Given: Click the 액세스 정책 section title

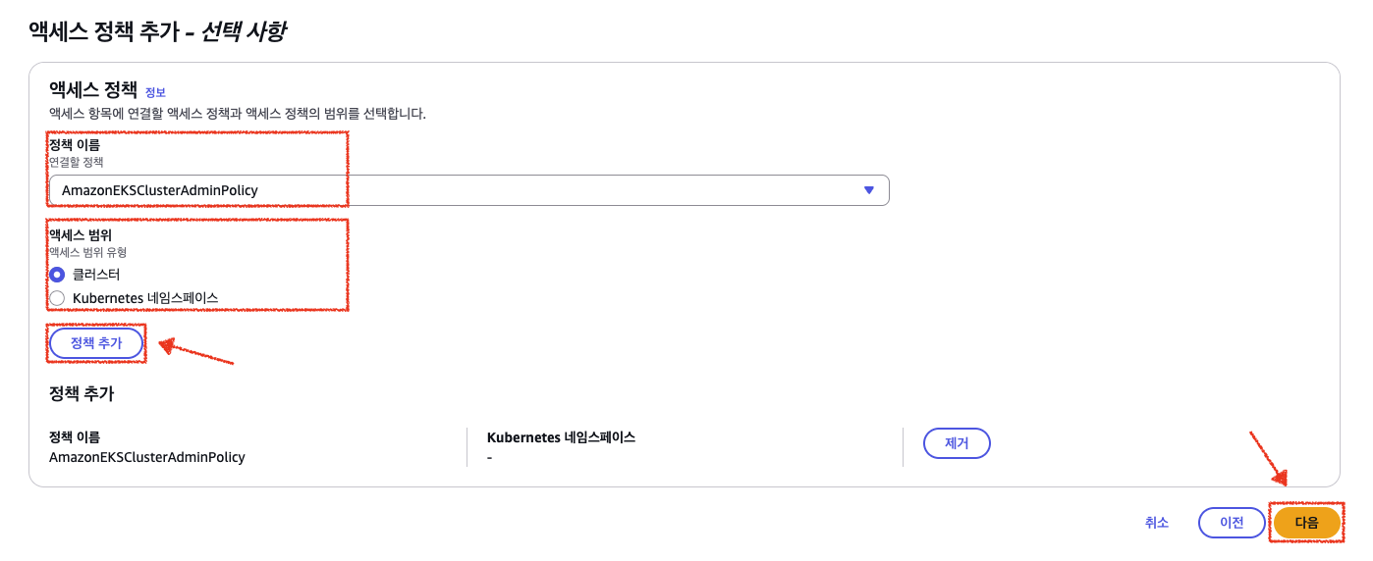Looking at the screenshot, I should point(93,89).
